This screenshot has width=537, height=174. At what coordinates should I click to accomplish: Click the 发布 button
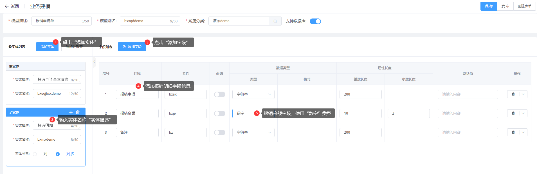point(505,6)
